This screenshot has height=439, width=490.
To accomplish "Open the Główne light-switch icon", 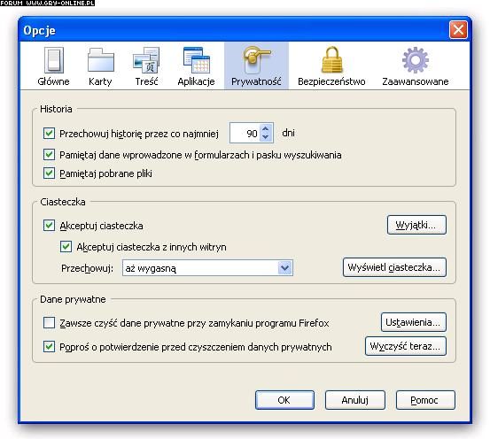I will pyautogui.click(x=54, y=60).
